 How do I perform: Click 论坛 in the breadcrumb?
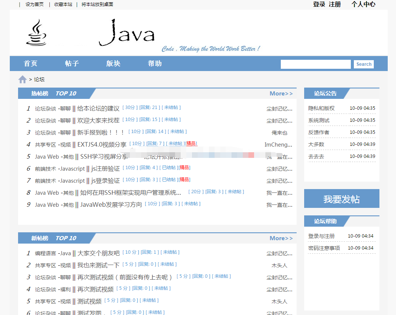tap(39, 79)
